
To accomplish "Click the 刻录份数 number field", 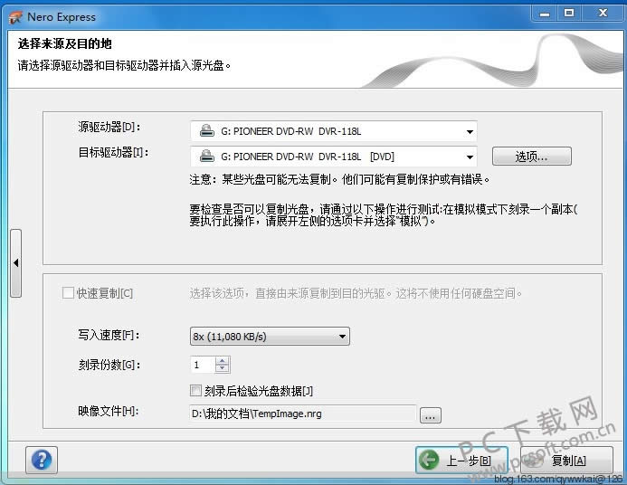I will 203,365.
